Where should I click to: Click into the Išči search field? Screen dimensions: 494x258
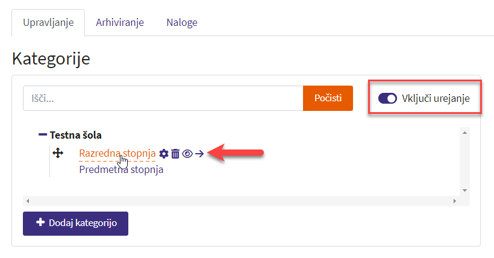pyautogui.click(x=163, y=98)
